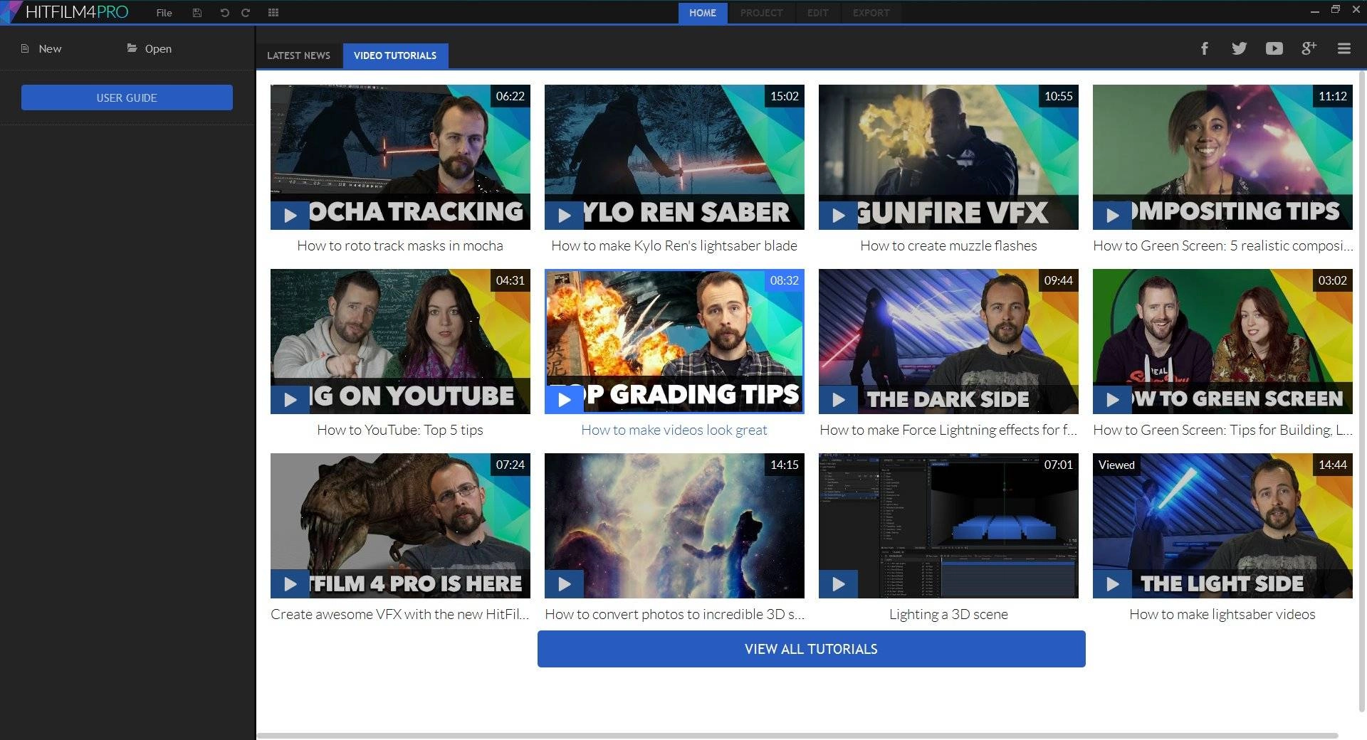The width and height of the screenshot is (1367, 740).
Task: Open the File menu
Action: coord(164,13)
